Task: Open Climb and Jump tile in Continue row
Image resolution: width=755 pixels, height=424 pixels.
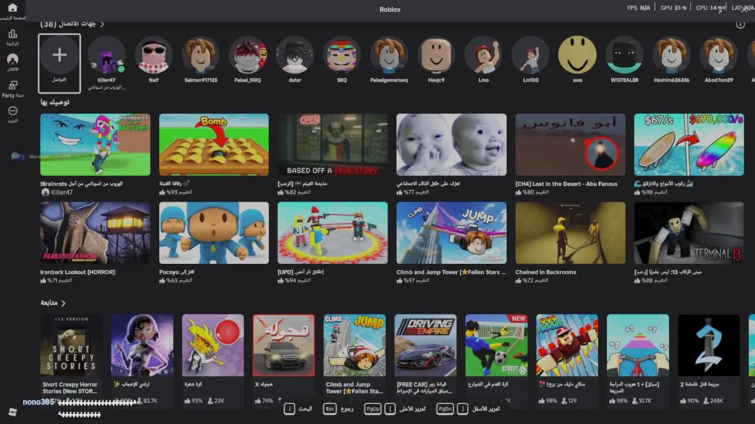Action: coord(354,345)
